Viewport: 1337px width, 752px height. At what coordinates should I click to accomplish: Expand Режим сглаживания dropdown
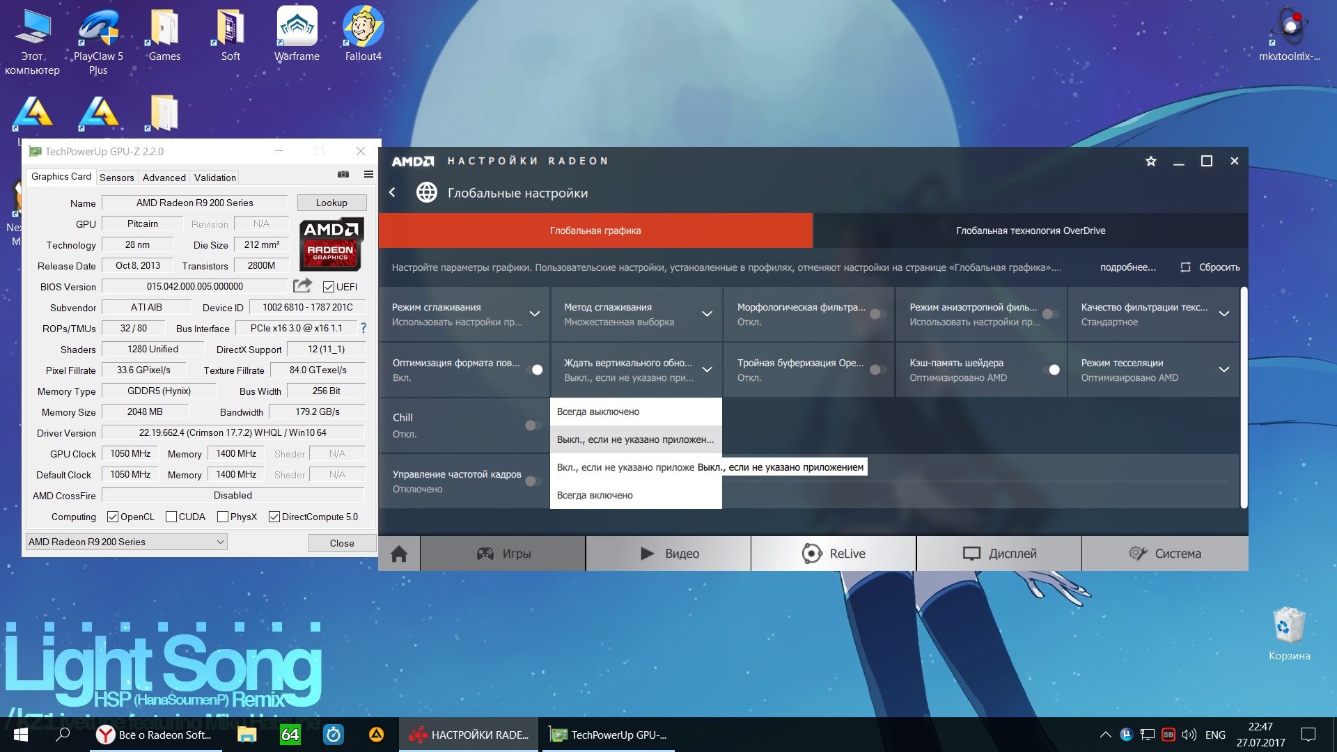[535, 314]
